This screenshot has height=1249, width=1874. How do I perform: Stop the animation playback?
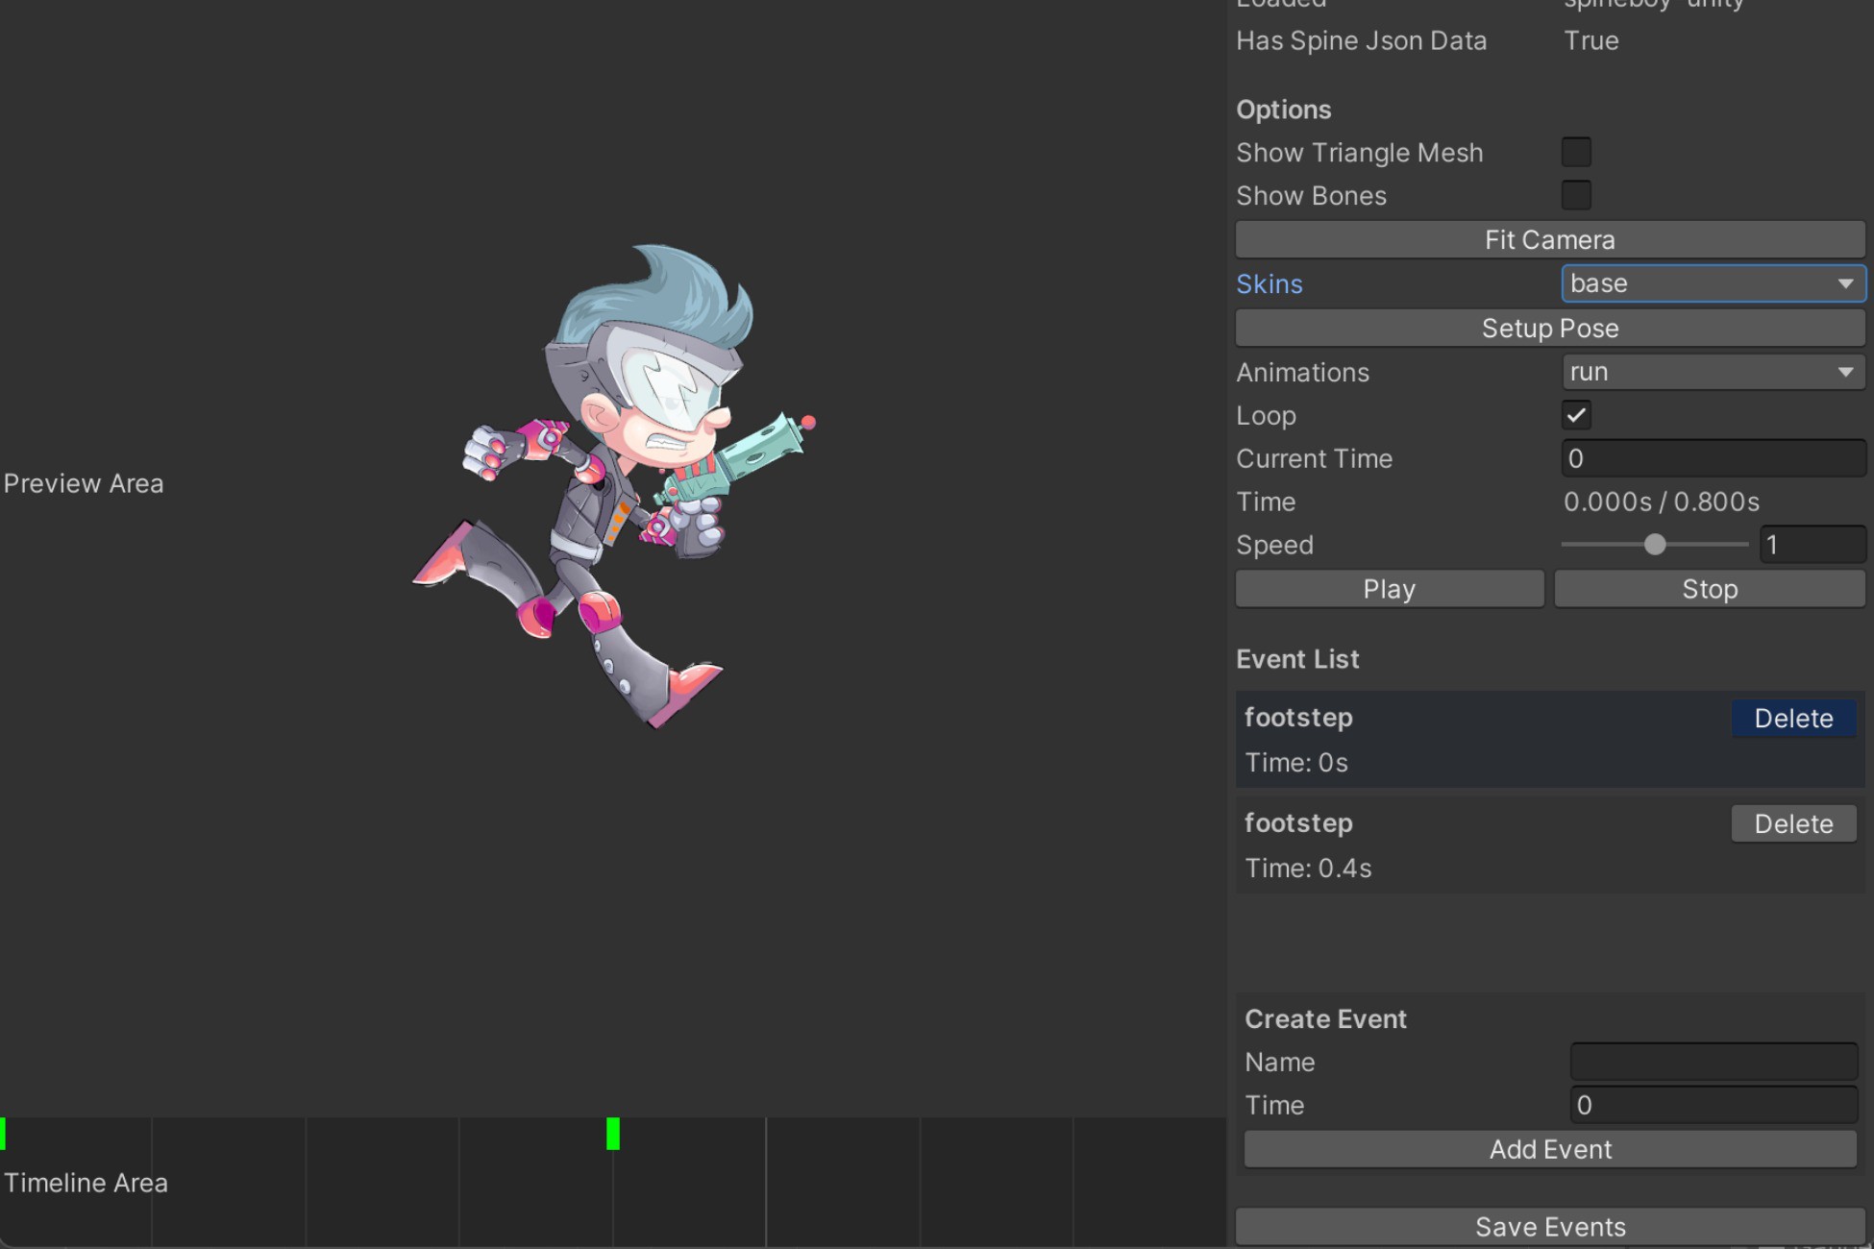point(1710,589)
